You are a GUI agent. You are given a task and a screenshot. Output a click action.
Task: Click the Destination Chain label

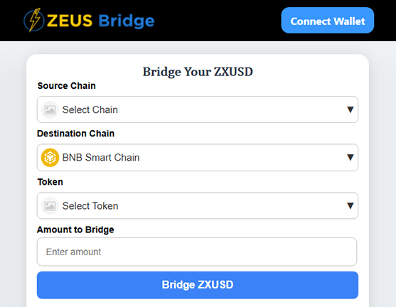point(76,134)
